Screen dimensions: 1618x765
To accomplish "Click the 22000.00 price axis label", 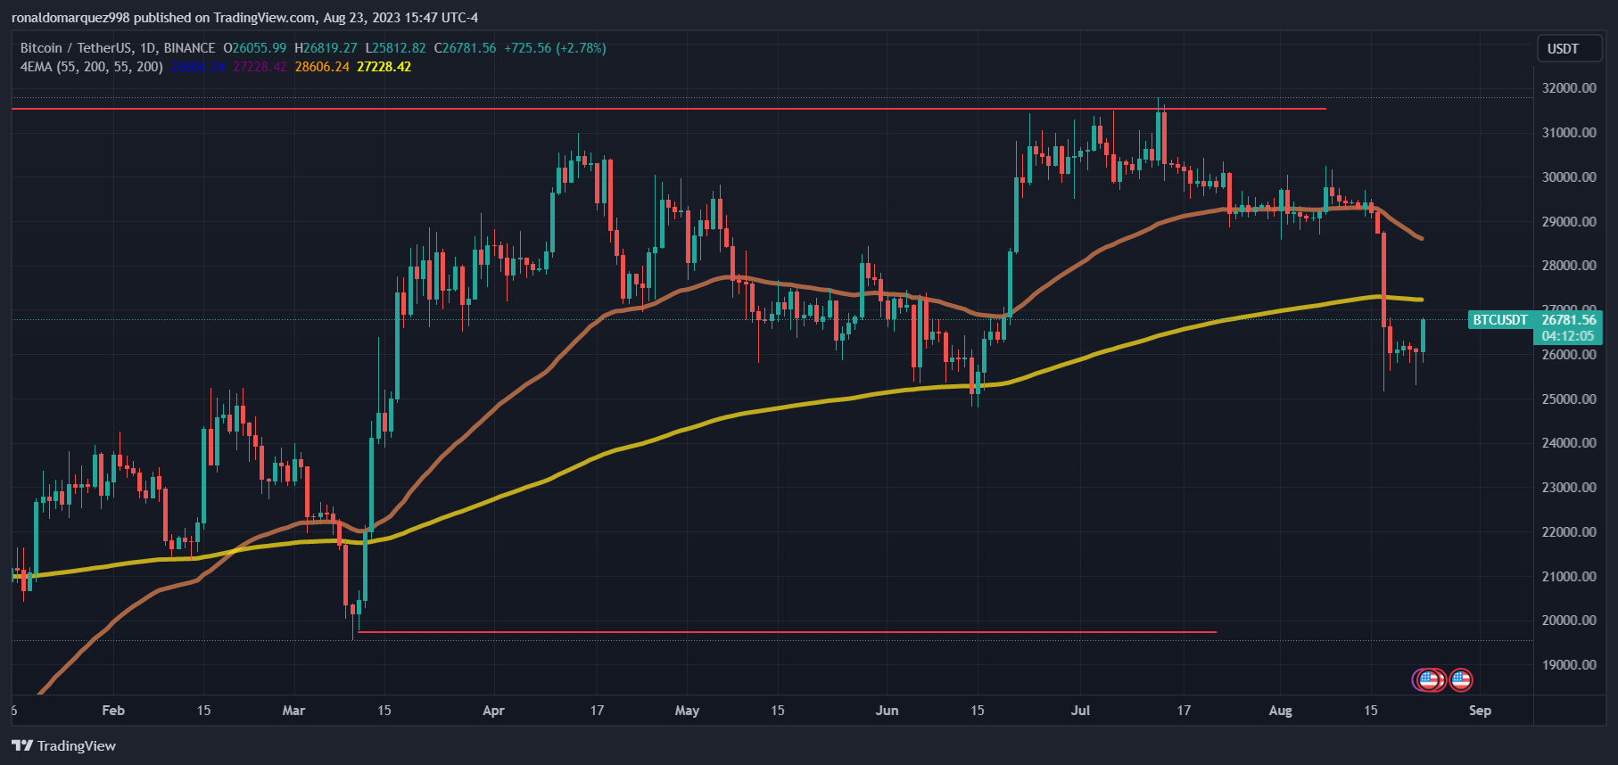I will [x=1569, y=532].
